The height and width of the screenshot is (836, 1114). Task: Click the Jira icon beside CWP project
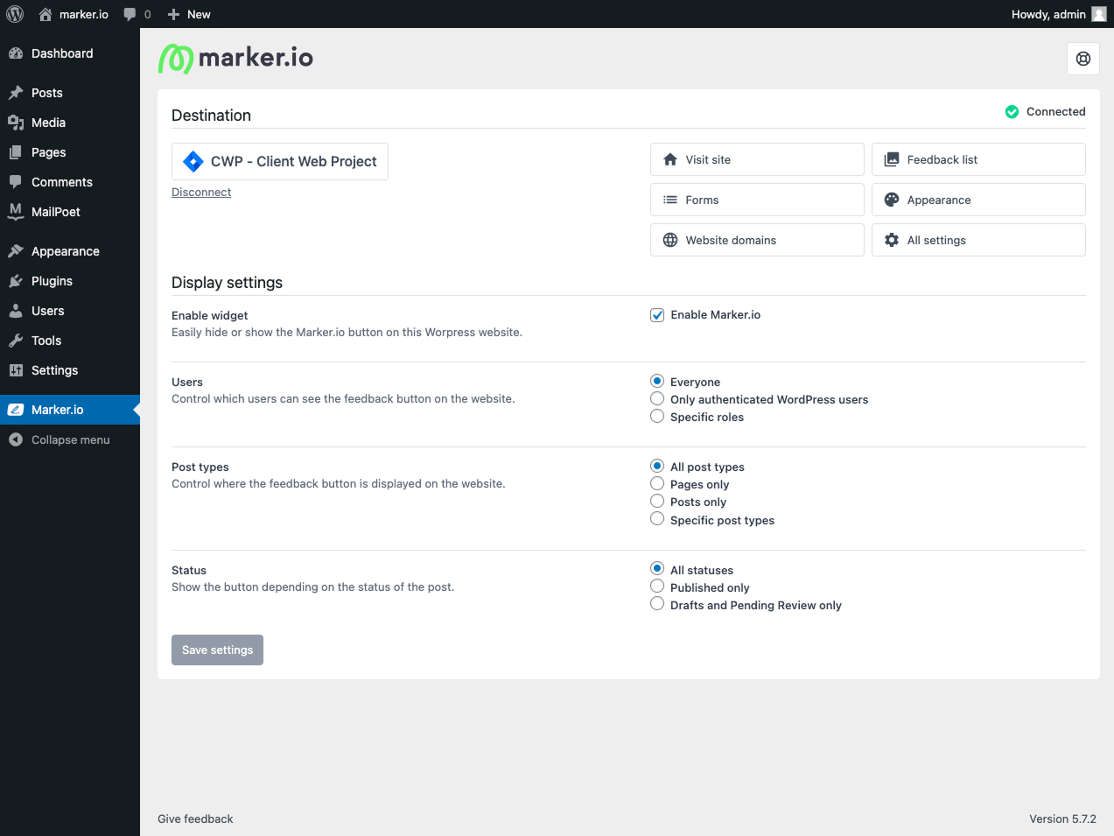(193, 162)
